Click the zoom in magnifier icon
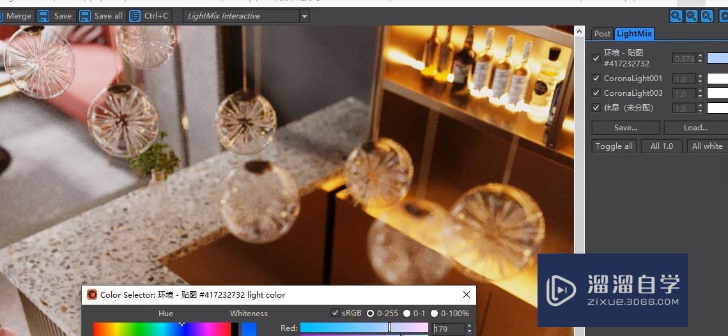Image resolution: width=728 pixels, height=336 pixels. 676,16
